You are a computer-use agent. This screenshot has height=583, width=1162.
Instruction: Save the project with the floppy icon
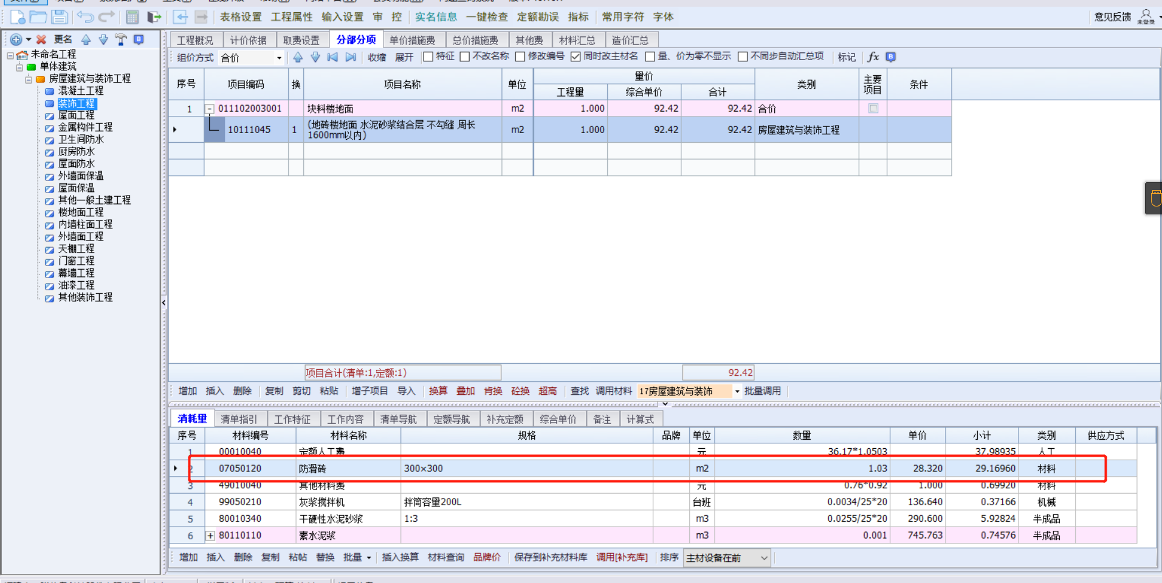(x=59, y=17)
